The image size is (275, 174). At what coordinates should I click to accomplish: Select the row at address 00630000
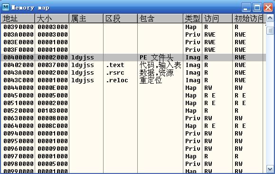pyautogui.click(x=133, y=118)
